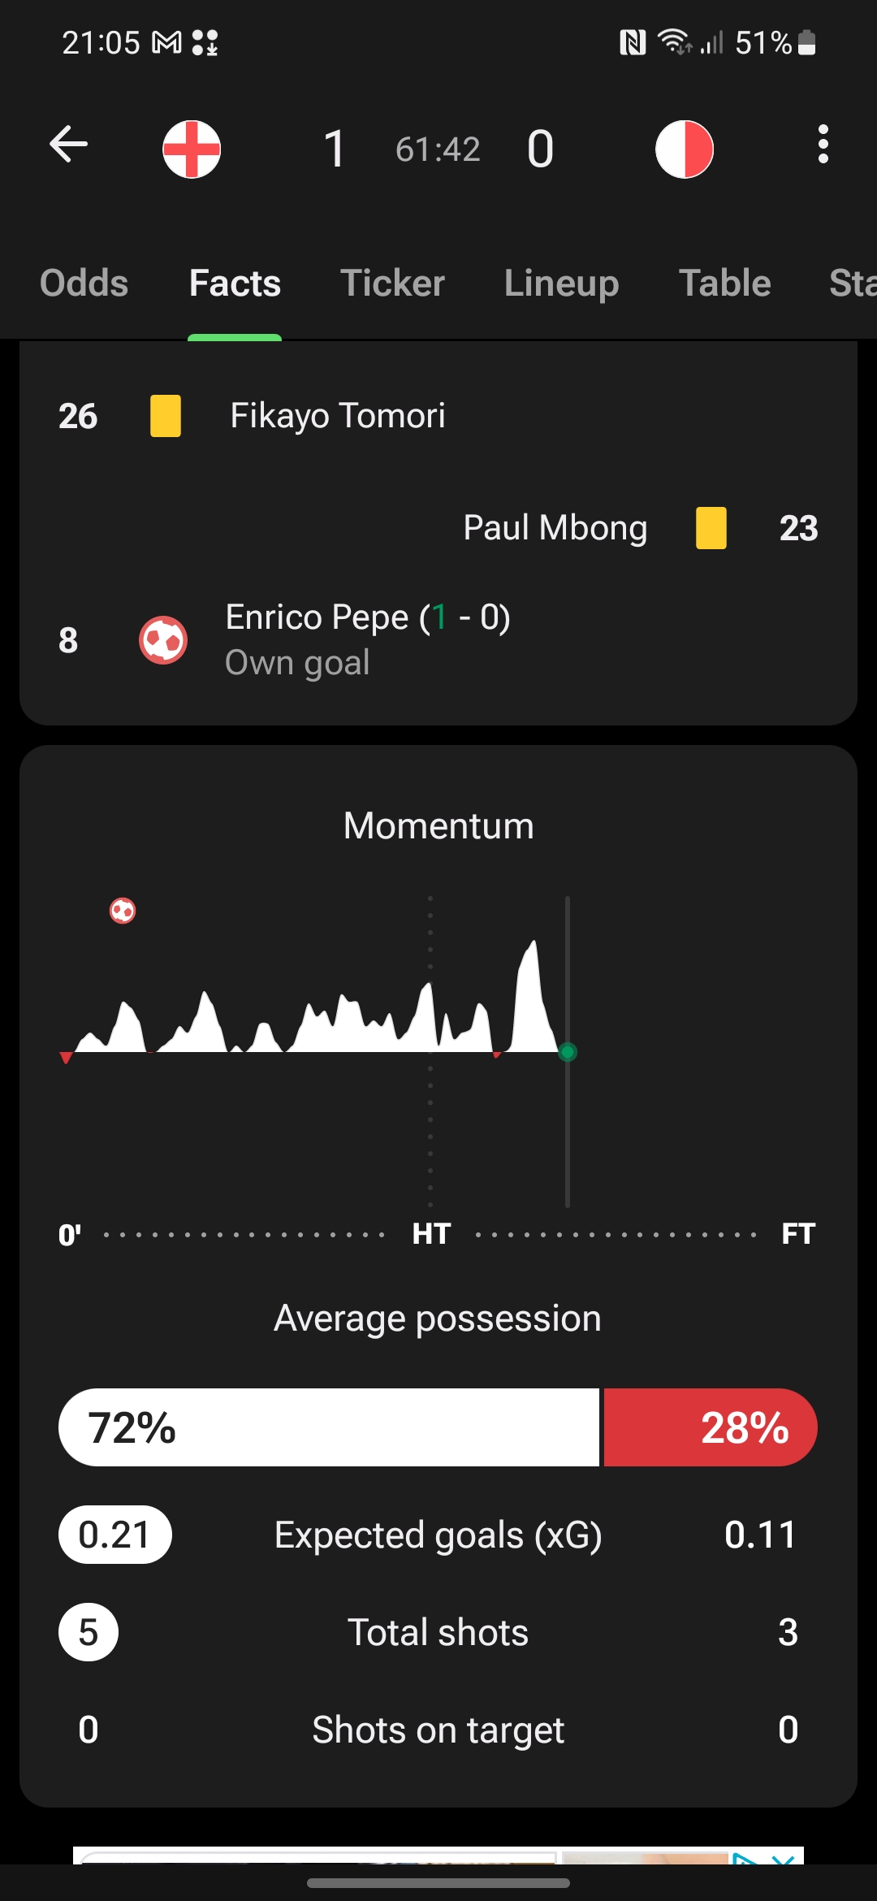
Task: Switch to the Odds tab
Action: point(84,283)
